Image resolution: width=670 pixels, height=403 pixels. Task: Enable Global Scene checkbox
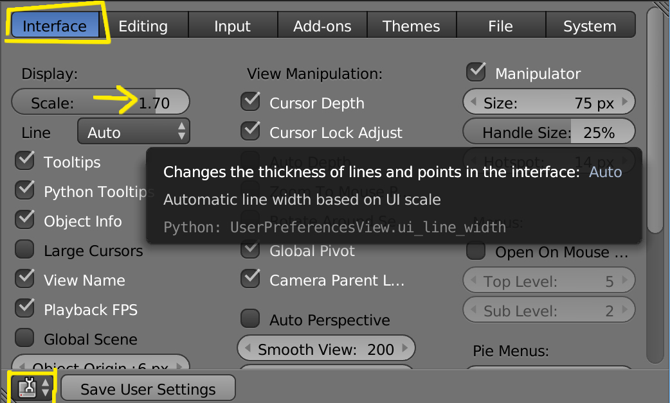[25, 338]
